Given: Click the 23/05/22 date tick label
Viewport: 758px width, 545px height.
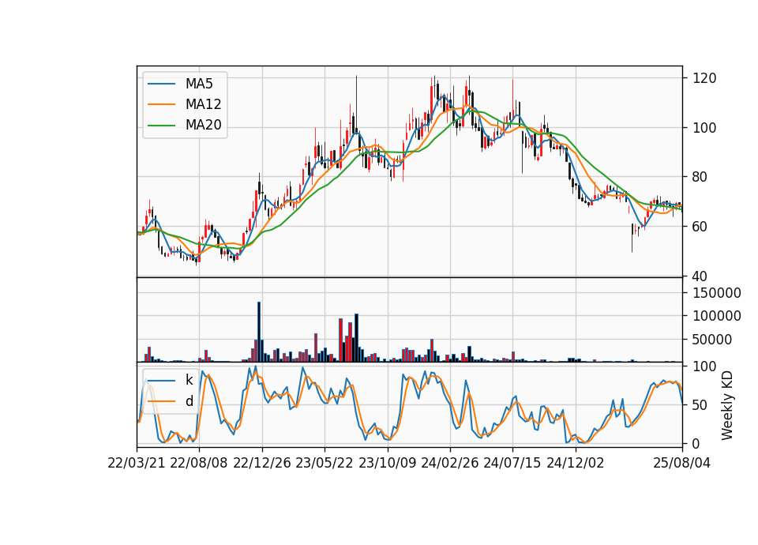Looking at the screenshot, I should (x=325, y=463).
